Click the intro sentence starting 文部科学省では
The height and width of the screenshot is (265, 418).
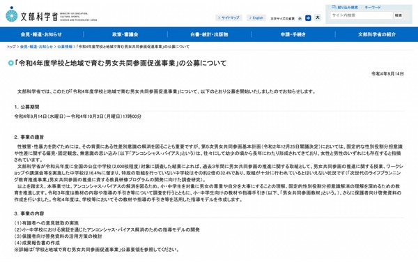[167, 91]
